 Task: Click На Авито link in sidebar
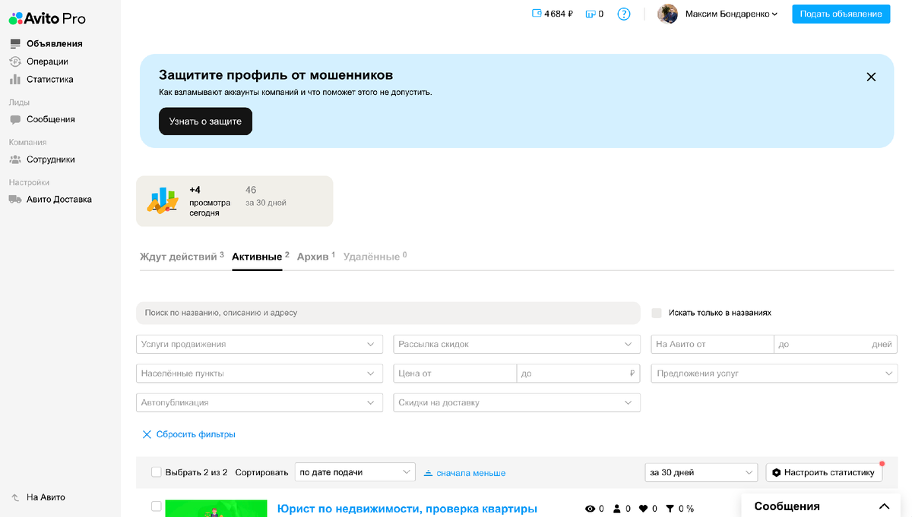pos(46,497)
